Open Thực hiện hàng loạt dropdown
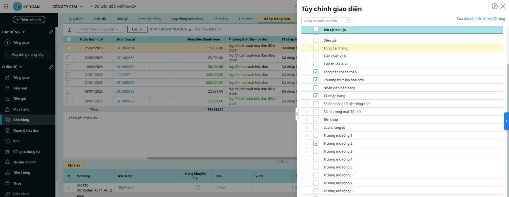The height and width of the screenshot is (197, 509). pyautogui.click(x=99, y=30)
